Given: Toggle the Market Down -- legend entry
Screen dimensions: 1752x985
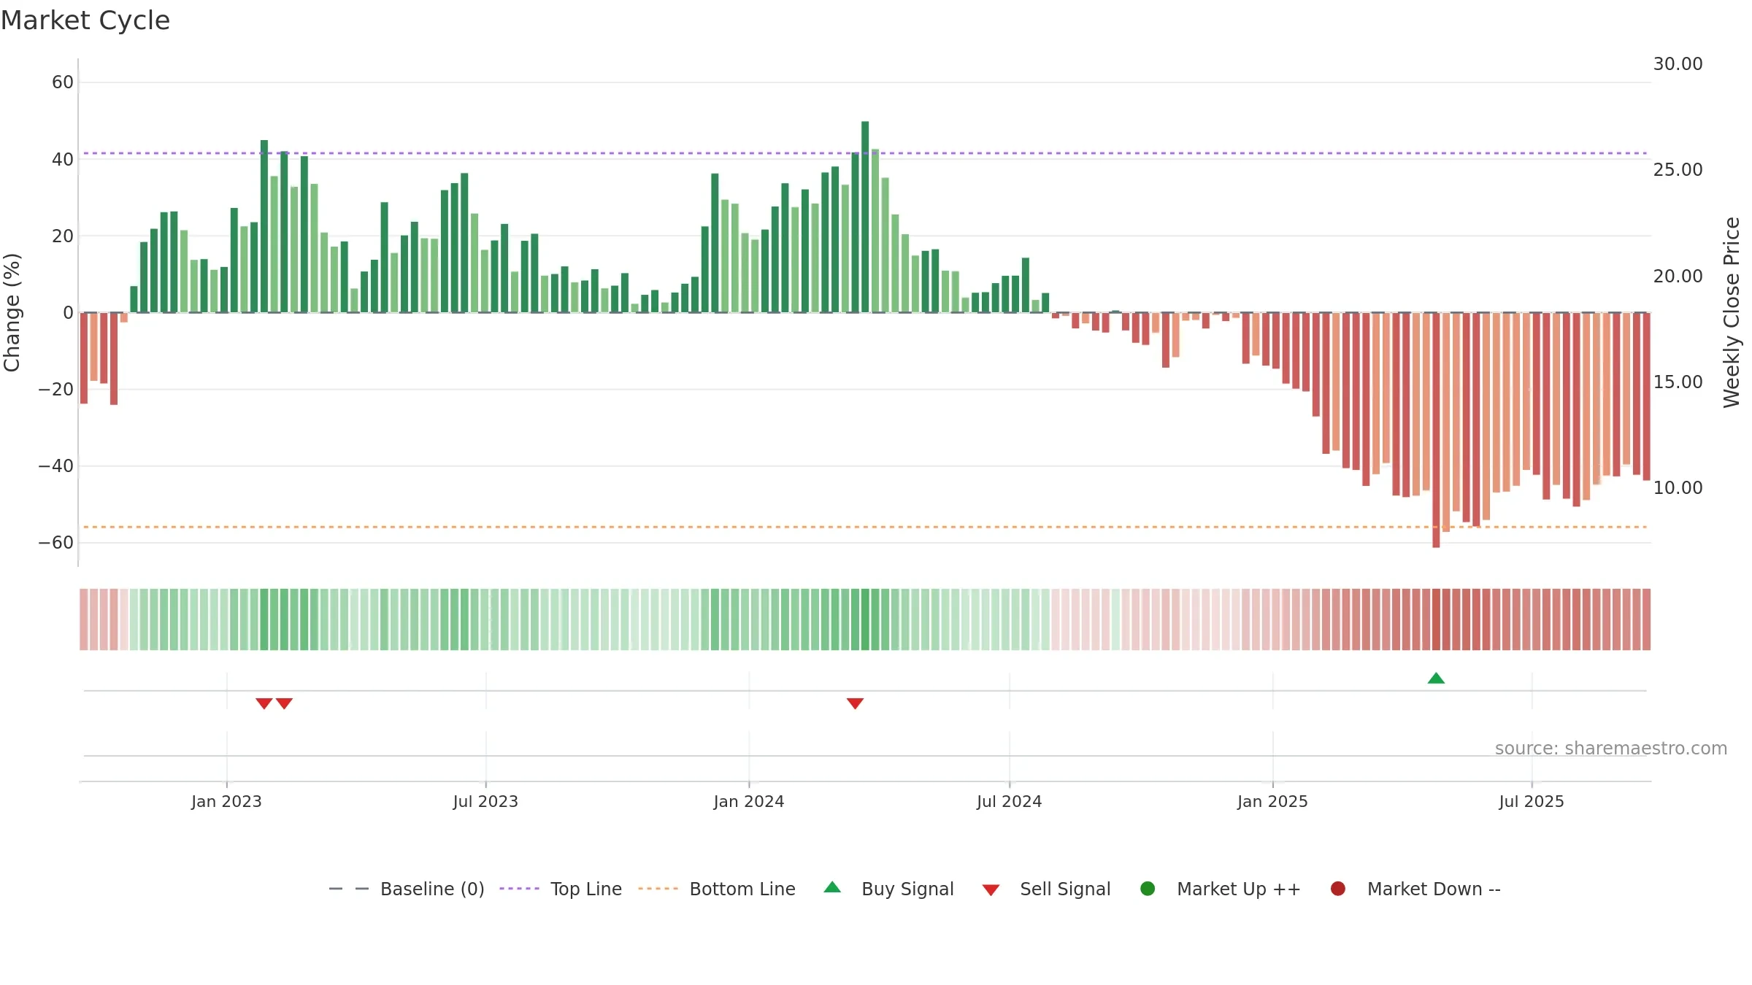Looking at the screenshot, I should tap(1415, 889).
